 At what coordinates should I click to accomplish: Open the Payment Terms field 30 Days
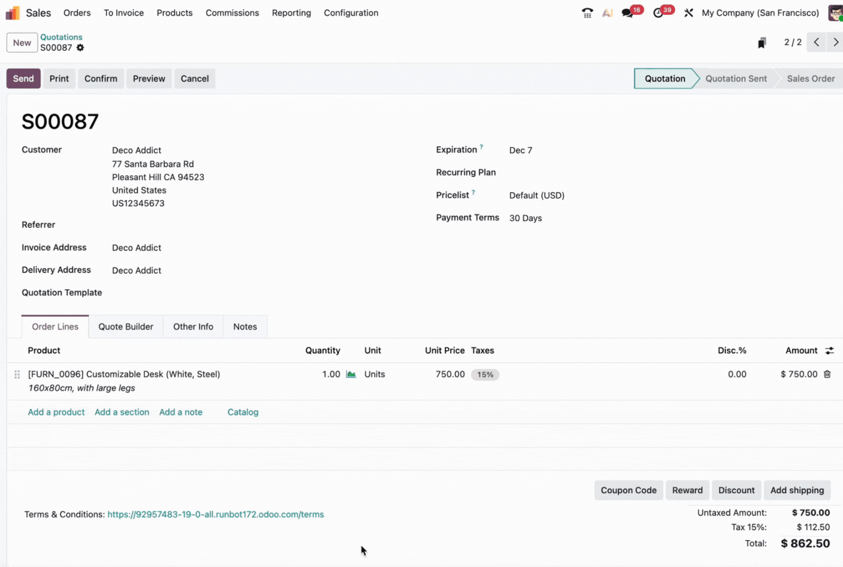(x=525, y=218)
